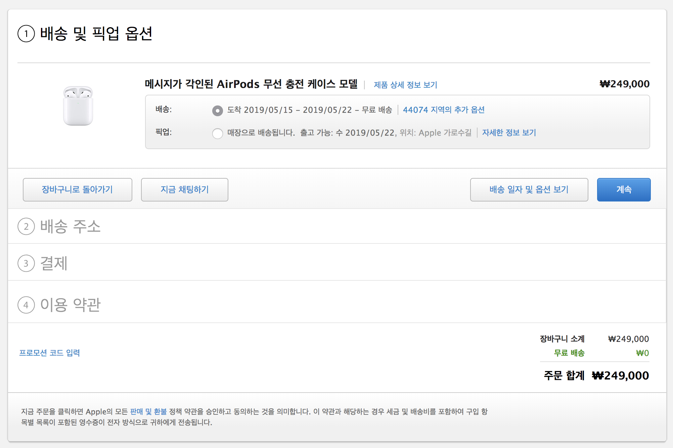This screenshot has width=673, height=448.
Task: Select the 픽업 store pickup radio button
Action: [x=218, y=133]
